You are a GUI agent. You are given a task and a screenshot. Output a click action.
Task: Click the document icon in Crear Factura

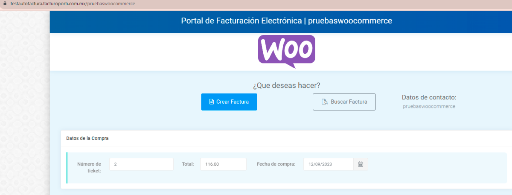tap(211, 102)
